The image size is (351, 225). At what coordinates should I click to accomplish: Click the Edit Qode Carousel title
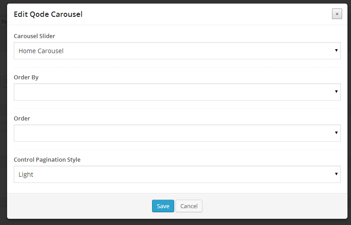[x=48, y=14]
